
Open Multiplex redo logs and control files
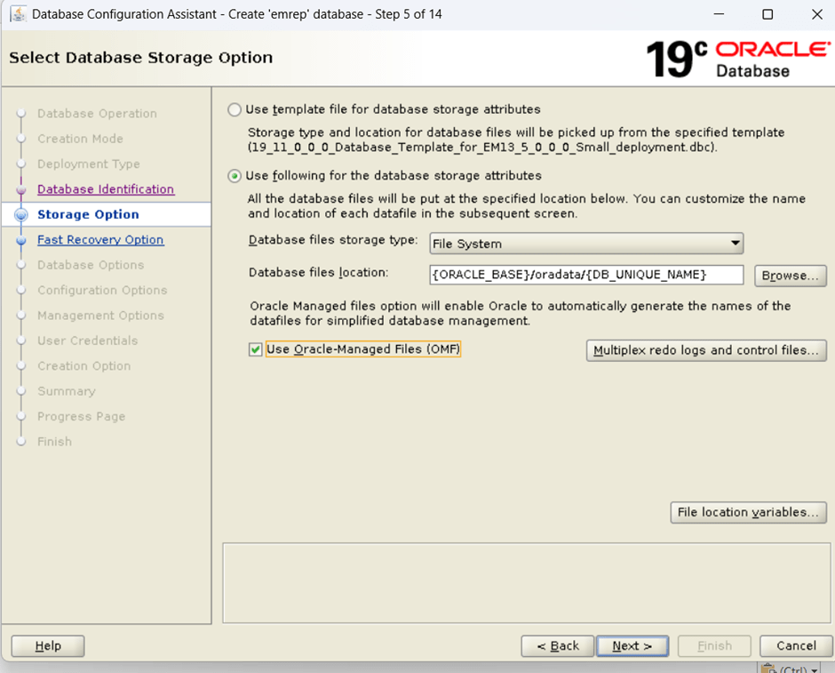pyautogui.click(x=706, y=350)
